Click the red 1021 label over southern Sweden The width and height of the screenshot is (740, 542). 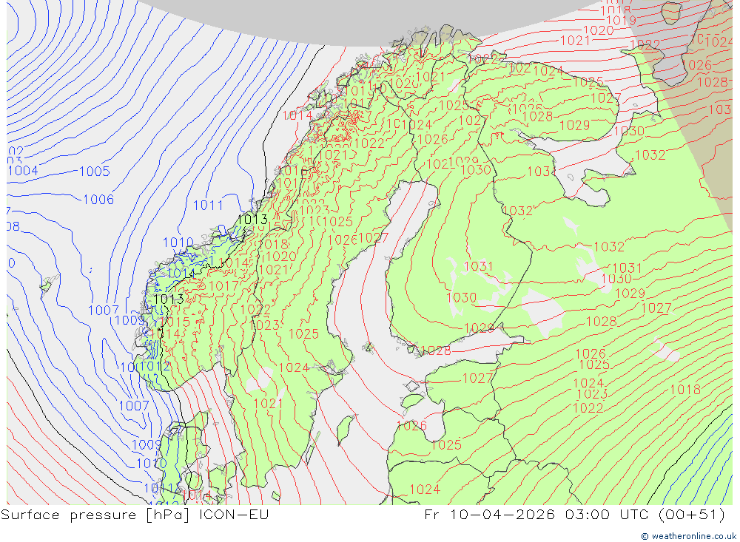pyautogui.click(x=268, y=403)
